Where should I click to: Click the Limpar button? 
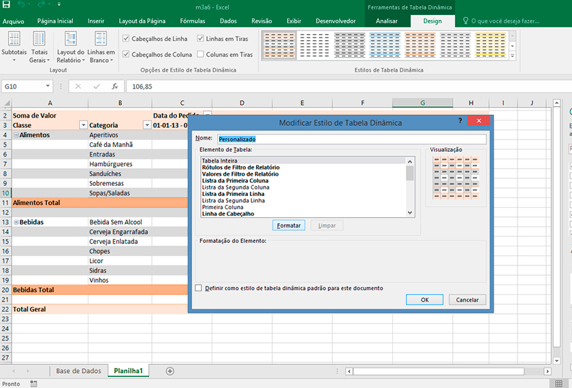point(327,225)
